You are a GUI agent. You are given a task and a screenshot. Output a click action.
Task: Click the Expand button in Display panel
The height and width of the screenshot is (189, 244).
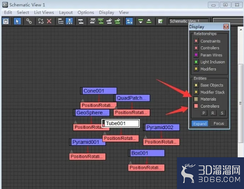point(200,123)
